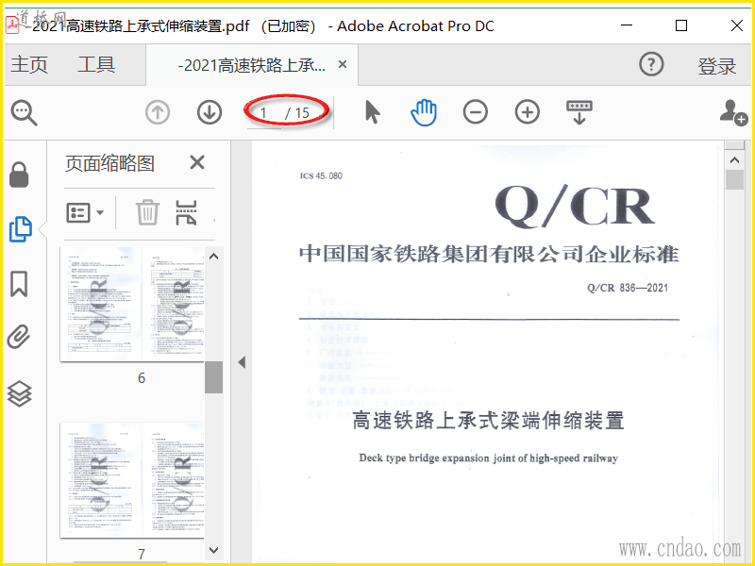Click the English title Deck type bridge expansion joint

pos(488,458)
